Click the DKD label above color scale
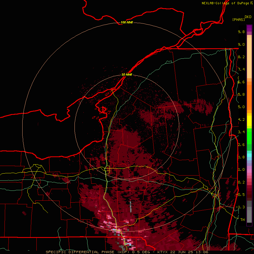The image size is (254, 254). [x=248, y=17]
